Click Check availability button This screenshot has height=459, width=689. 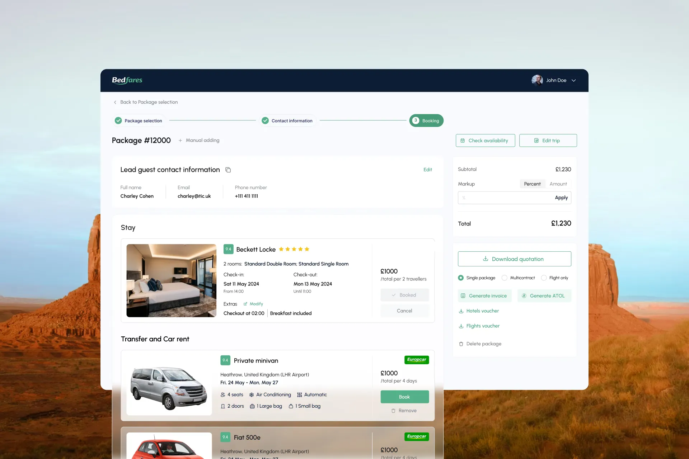pyautogui.click(x=485, y=141)
